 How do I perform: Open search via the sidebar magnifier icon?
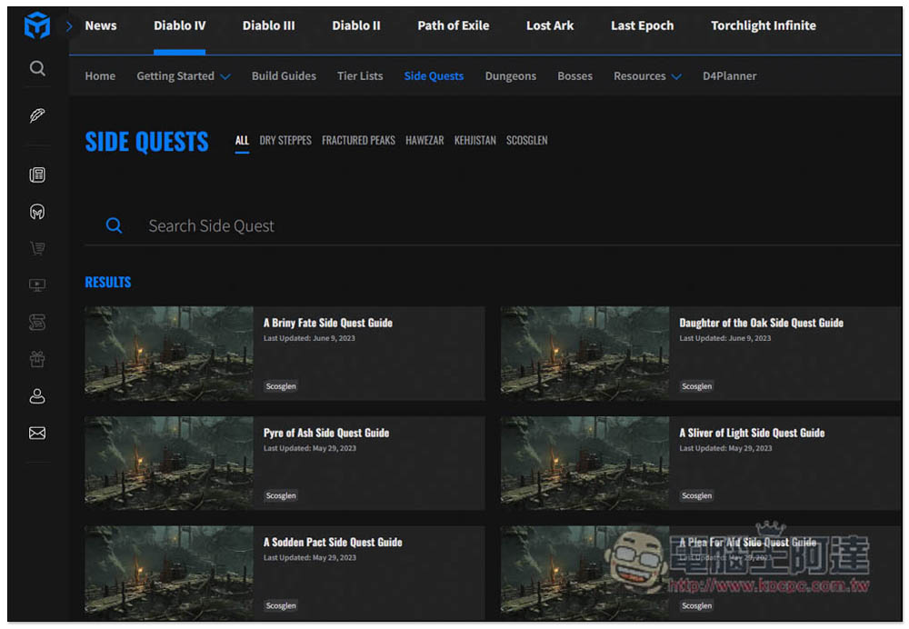click(37, 68)
